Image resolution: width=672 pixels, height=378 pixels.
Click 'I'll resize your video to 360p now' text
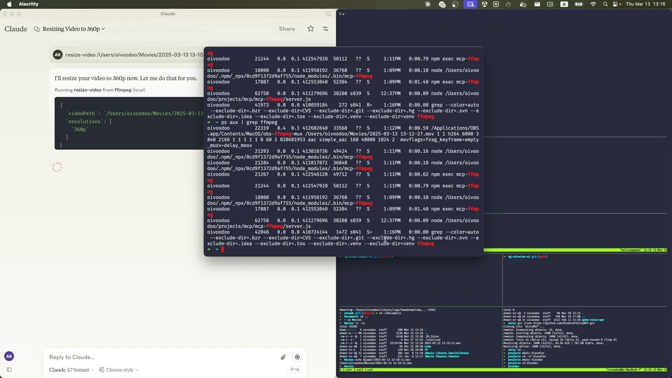(x=126, y=78)
